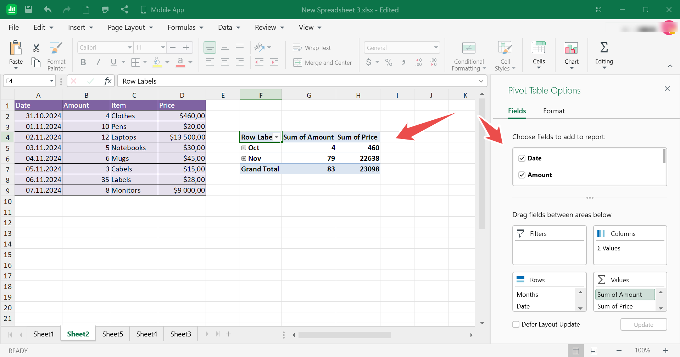Open the Formulas menu

[185, 27]
